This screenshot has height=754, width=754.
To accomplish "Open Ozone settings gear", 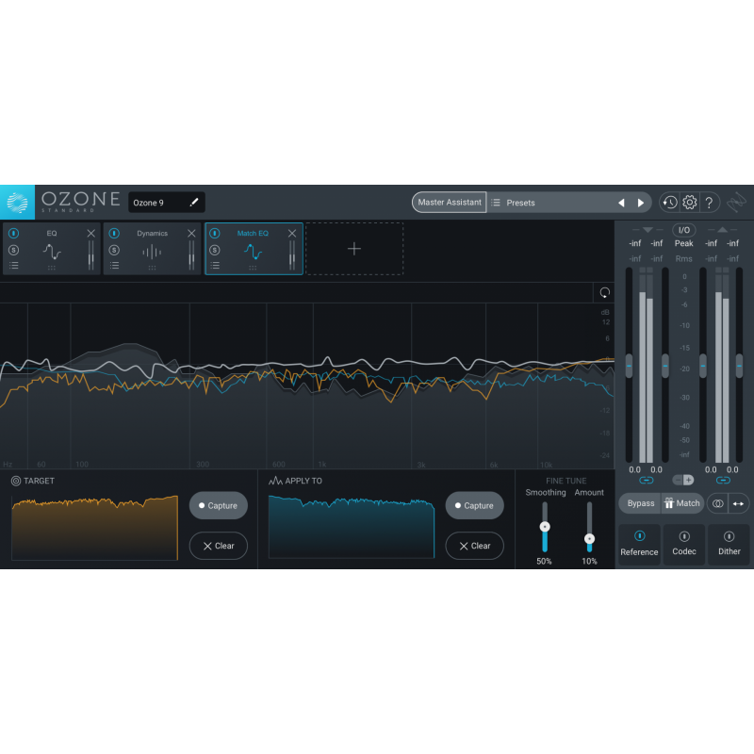I will tap(690, 203).
